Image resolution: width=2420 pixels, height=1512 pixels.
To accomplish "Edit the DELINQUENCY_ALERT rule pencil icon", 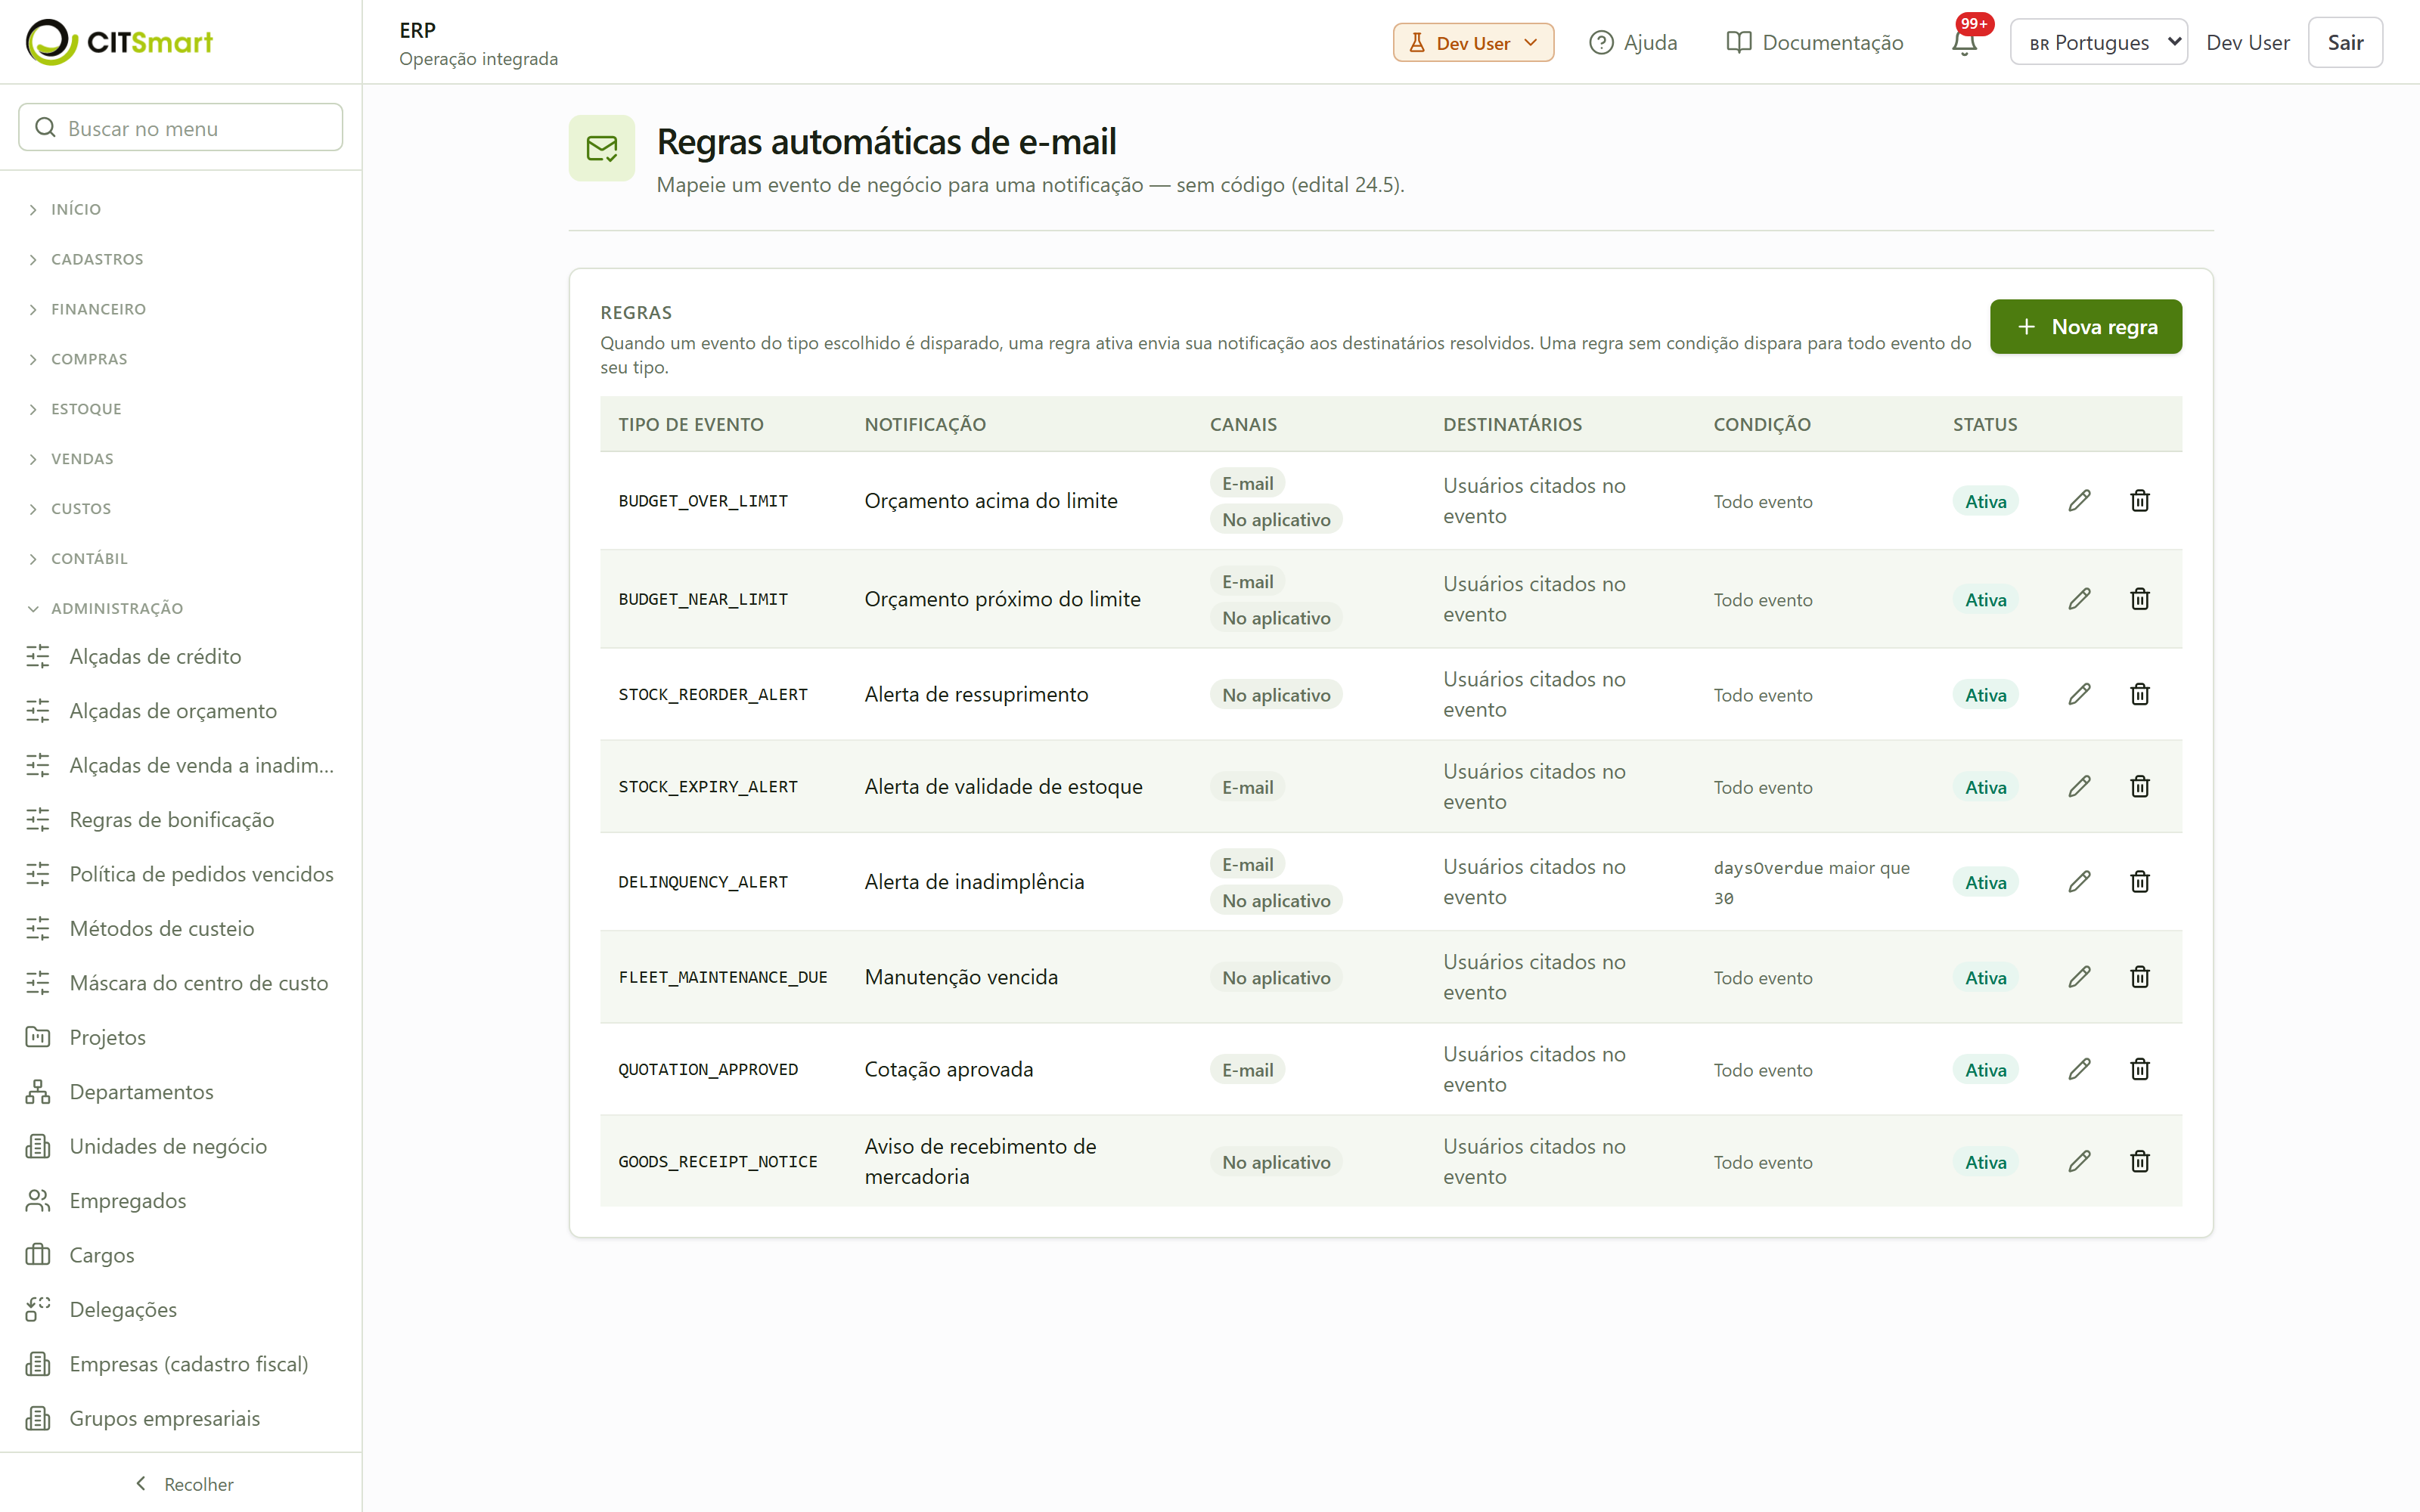I will pos(2079,881).
